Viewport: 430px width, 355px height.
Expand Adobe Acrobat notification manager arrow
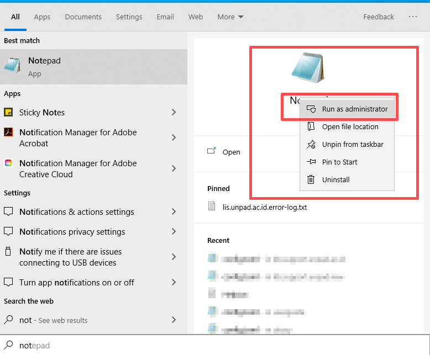(x=174, y=137)
